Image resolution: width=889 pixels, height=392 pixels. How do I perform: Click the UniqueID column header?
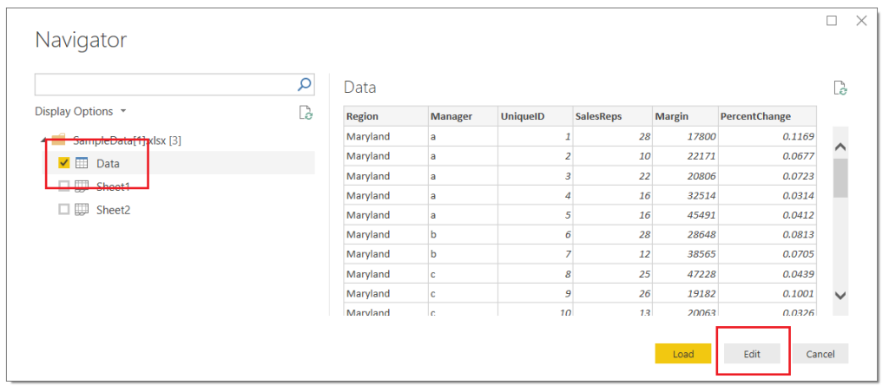point(535,116)
